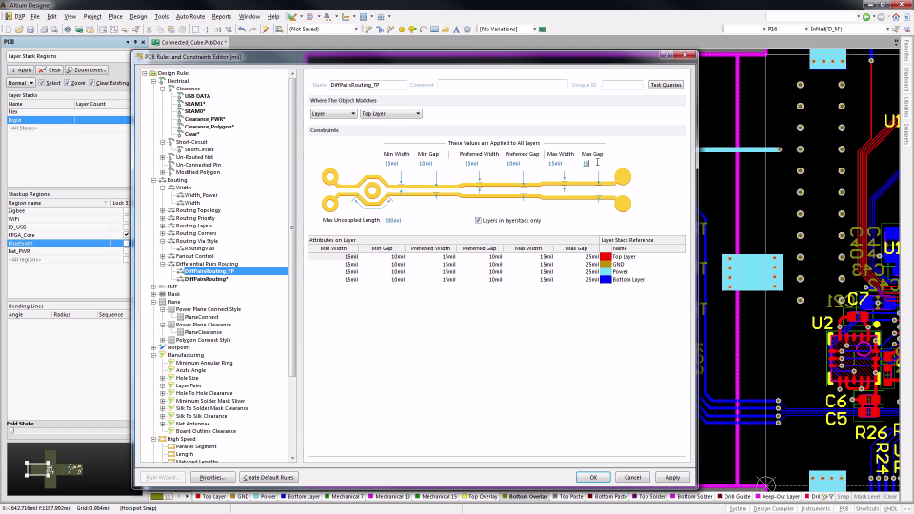Click the align objects icon in the menu bar
Viewport: 914px width, 514px height.
(x=310, y=17)
